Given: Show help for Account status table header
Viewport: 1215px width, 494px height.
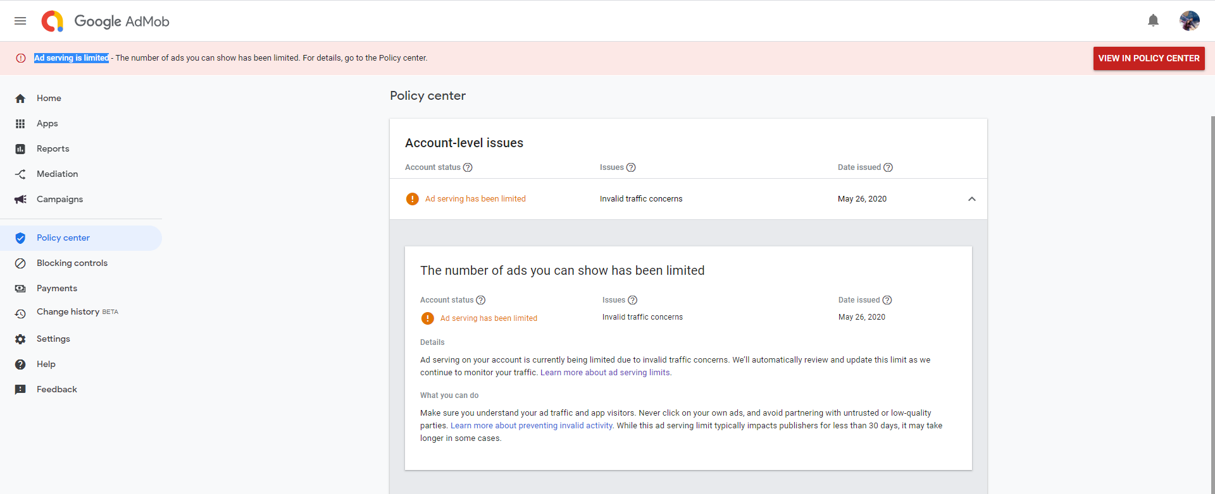Looking at the screenshot, I should click(x=468, y=167).
